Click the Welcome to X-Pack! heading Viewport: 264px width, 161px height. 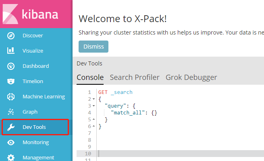pos(123,18)
